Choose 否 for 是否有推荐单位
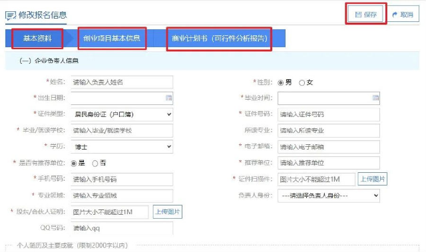This screenshot has width=426, height=252. [95, 164]
